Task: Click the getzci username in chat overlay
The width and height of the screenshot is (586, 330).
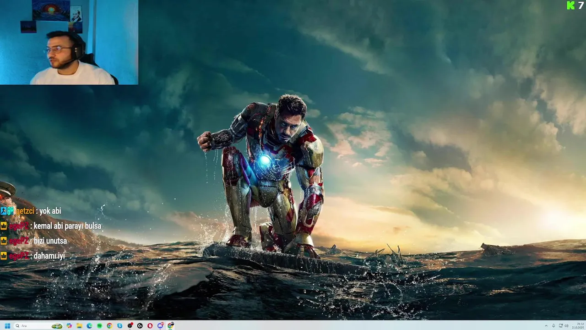Action: click(24, 211)
